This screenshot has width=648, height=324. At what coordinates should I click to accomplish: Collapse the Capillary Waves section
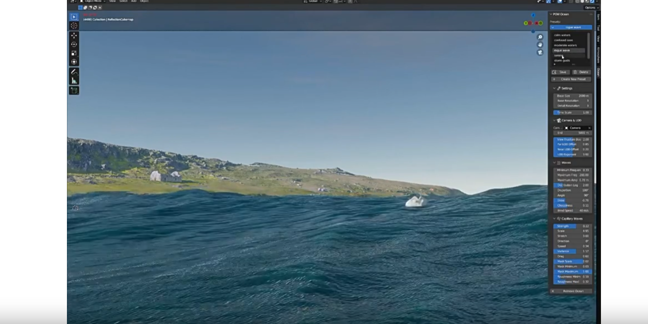[554, 219]
